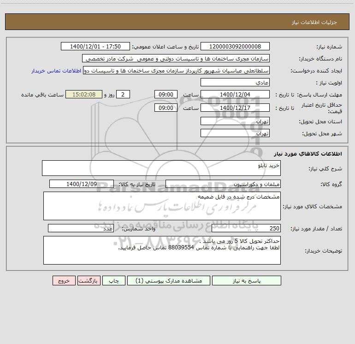The width and height of the screenshot is (355, 344).
Task: Click header title 'جزئیات اطلاعات نیاز'
Action: click(314, 22)
